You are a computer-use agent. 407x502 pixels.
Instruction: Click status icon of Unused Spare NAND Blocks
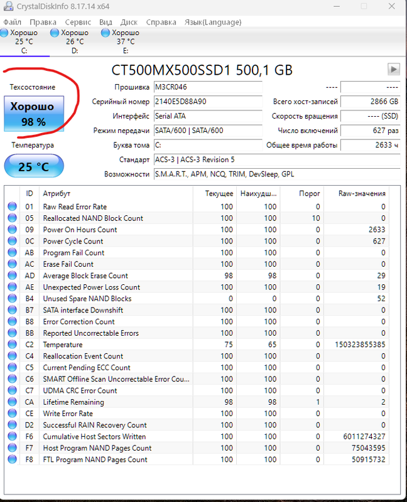[x=12, y=298]
